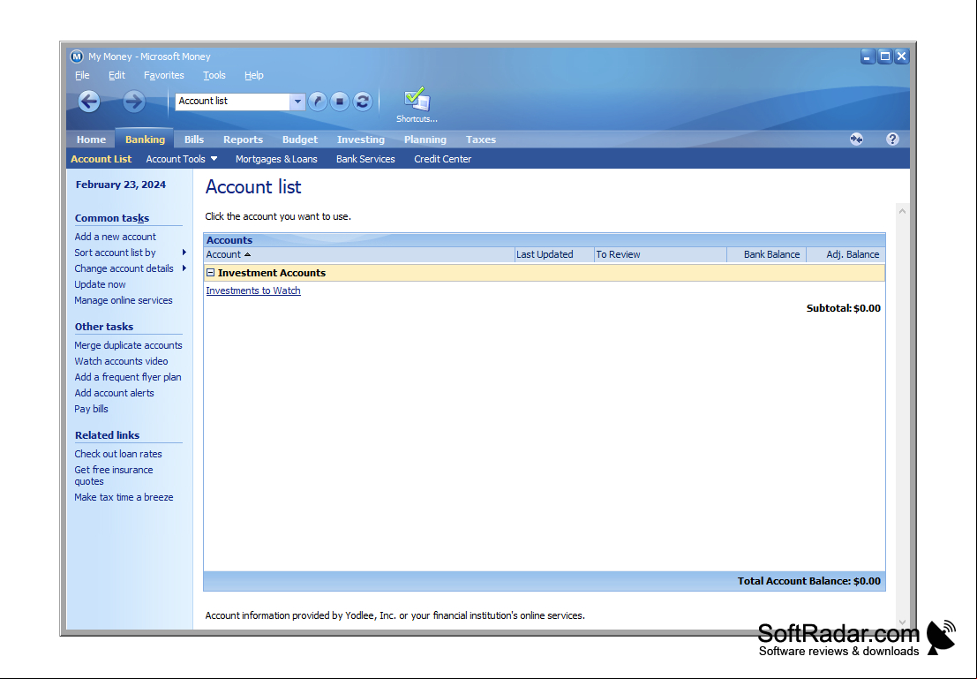
Task: Open the File menu
Action: pyautogui.click(x=82, y=75)
